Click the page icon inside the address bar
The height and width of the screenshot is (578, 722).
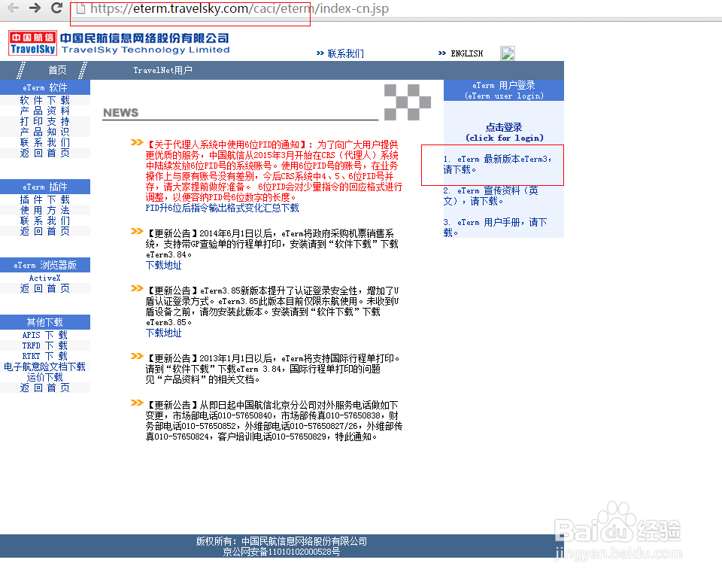pos(80,8)
